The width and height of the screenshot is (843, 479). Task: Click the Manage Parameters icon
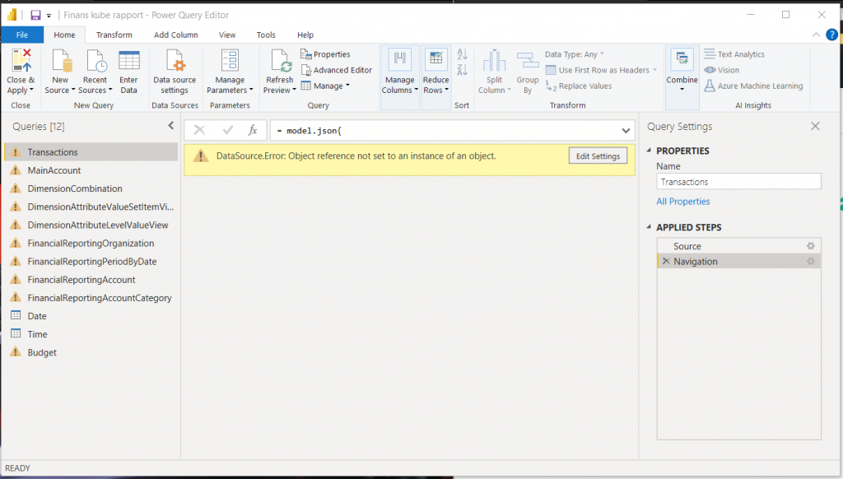pos(231,60)
